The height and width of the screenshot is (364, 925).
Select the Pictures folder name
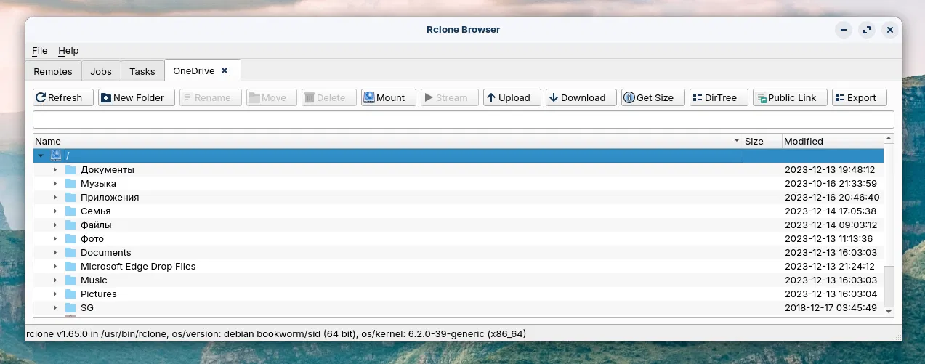click(99, 294)
